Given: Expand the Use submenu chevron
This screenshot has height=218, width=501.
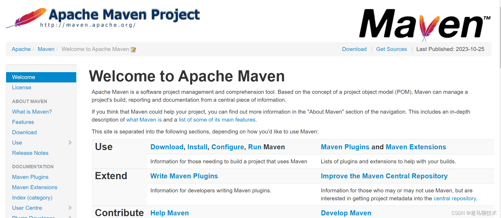Looking at the screenshot, I should click(70, 142).
